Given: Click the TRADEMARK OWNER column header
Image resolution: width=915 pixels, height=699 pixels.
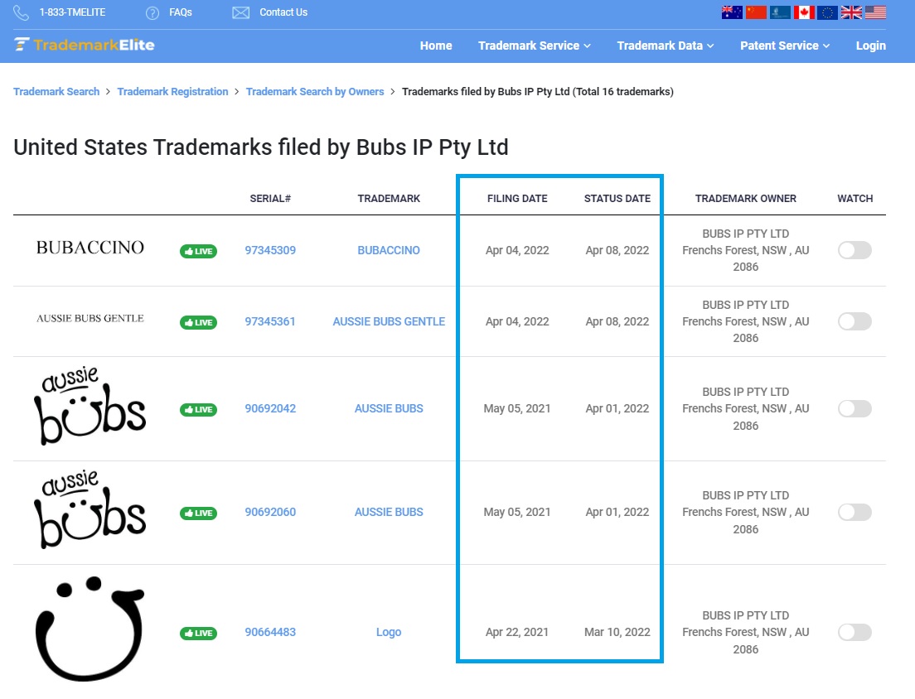Looking at the screenshot, I should tap(746, 198).
